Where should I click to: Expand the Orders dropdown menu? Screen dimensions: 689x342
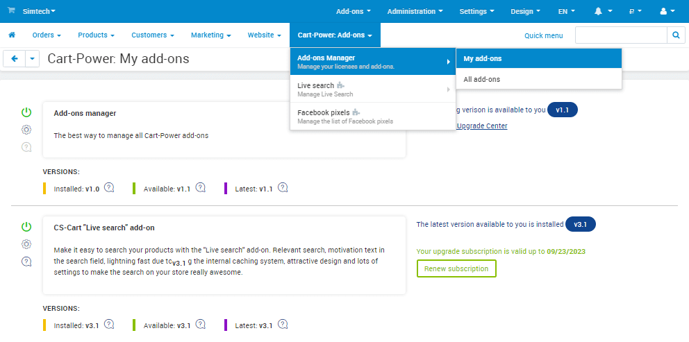click(47, 35)
